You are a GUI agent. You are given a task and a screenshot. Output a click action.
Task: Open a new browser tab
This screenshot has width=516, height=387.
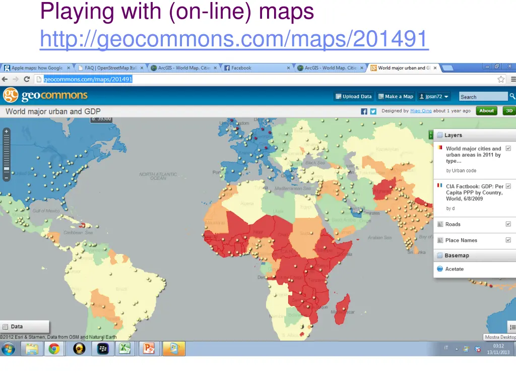tap(447, 68)
